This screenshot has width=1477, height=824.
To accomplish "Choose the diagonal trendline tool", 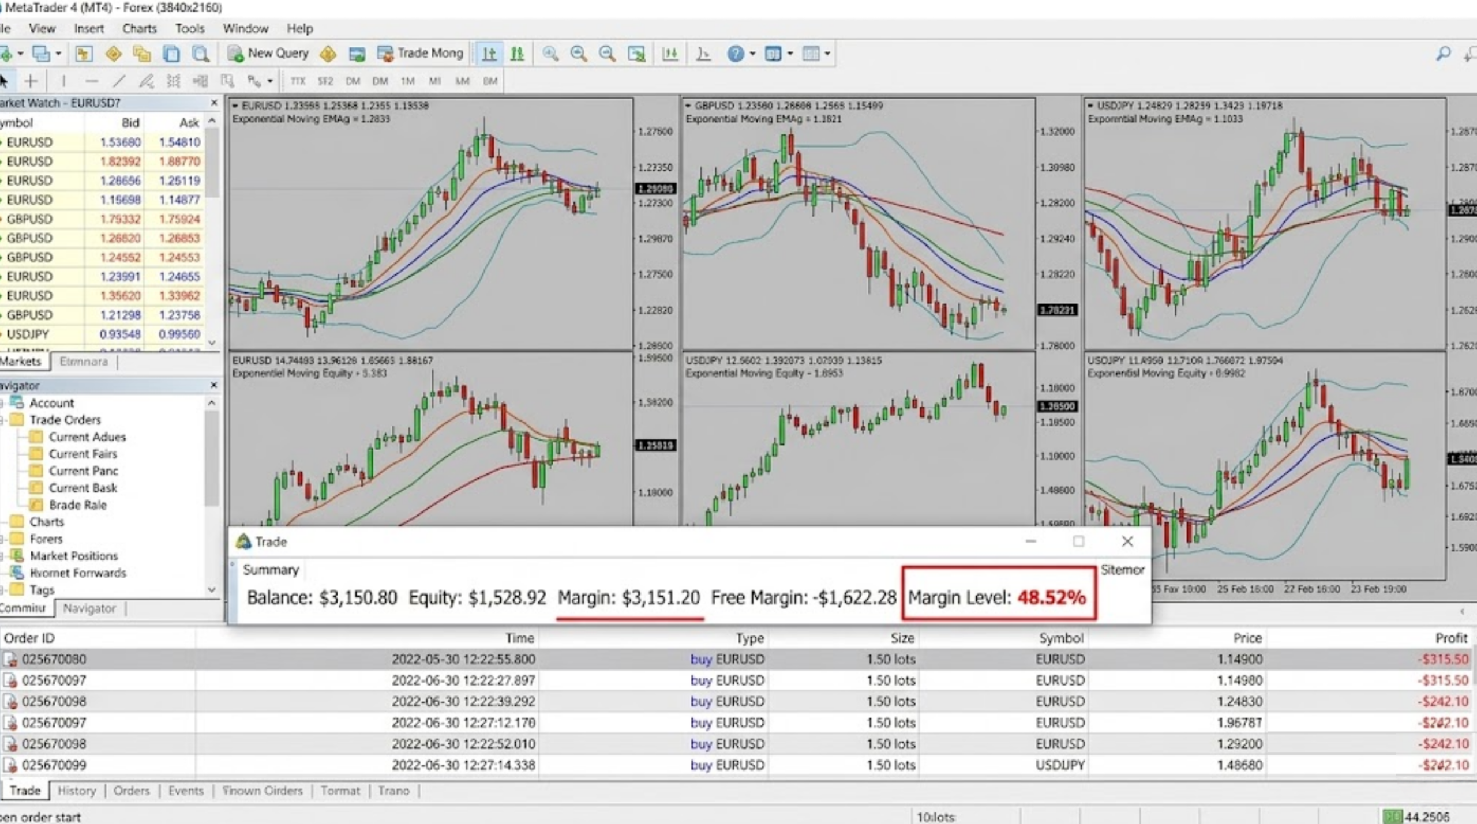I will (x=119, y=81).
